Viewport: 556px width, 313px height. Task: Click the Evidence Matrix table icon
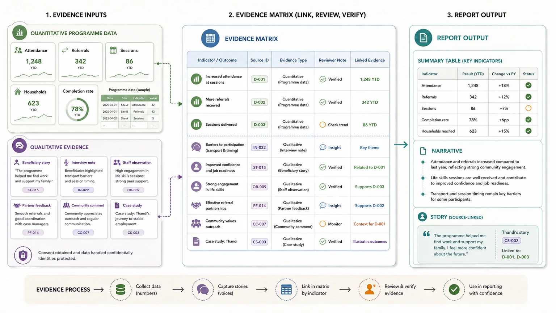click(x=210, y=38)
